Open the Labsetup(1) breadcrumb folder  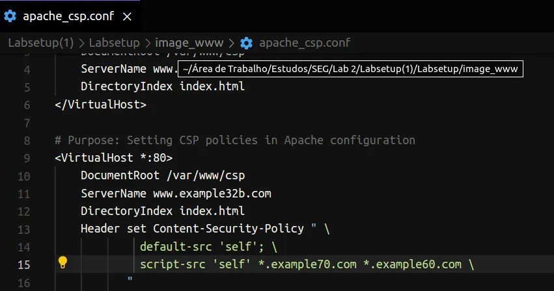(40, 44)
